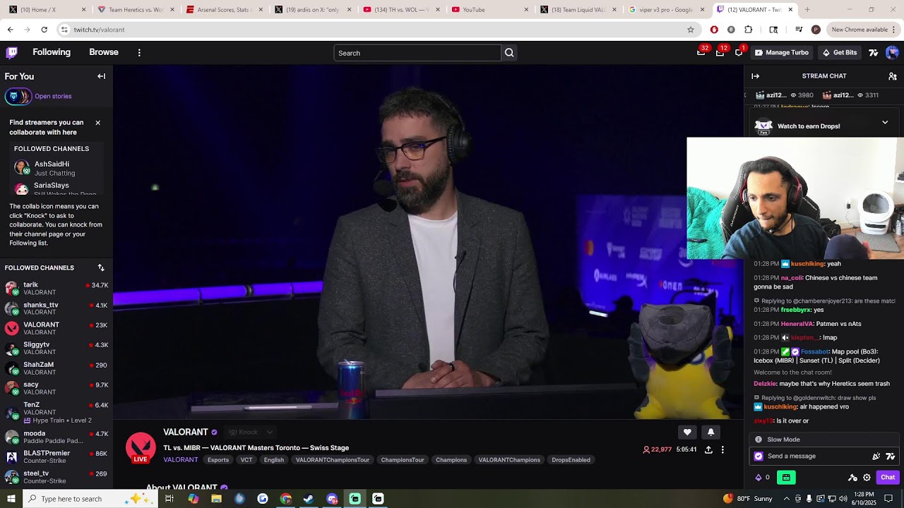Open a new browser tab with plus

click(807, 10)
